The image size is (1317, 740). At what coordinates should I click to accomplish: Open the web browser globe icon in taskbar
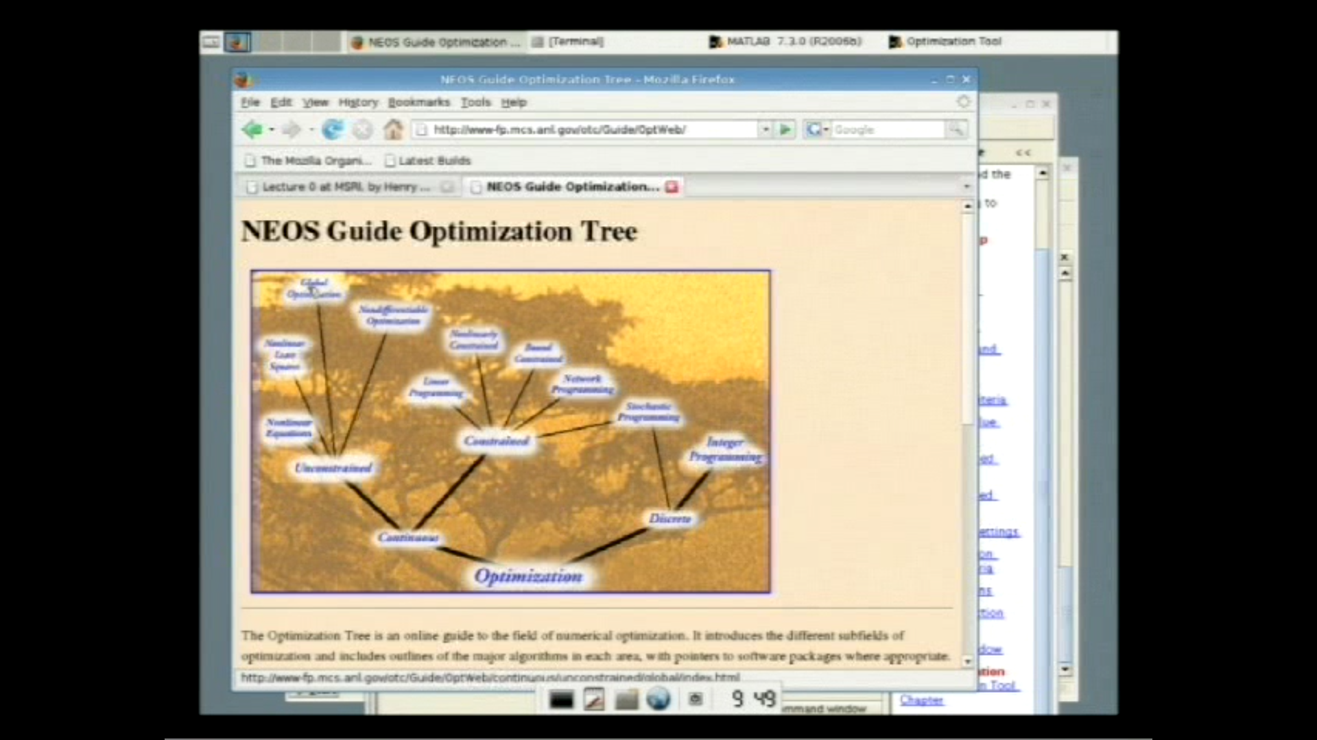[658, 700]
